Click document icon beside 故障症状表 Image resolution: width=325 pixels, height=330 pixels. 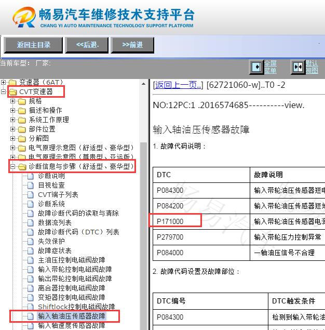(31, 250)
